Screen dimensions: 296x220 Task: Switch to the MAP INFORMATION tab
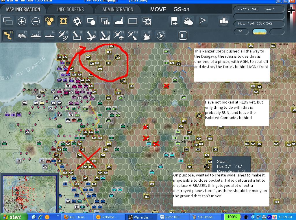[23, 10]
